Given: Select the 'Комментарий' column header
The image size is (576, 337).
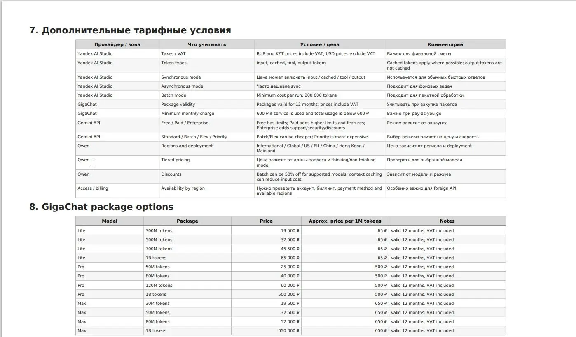Looking at the screenshot, I should pos(445,44).
